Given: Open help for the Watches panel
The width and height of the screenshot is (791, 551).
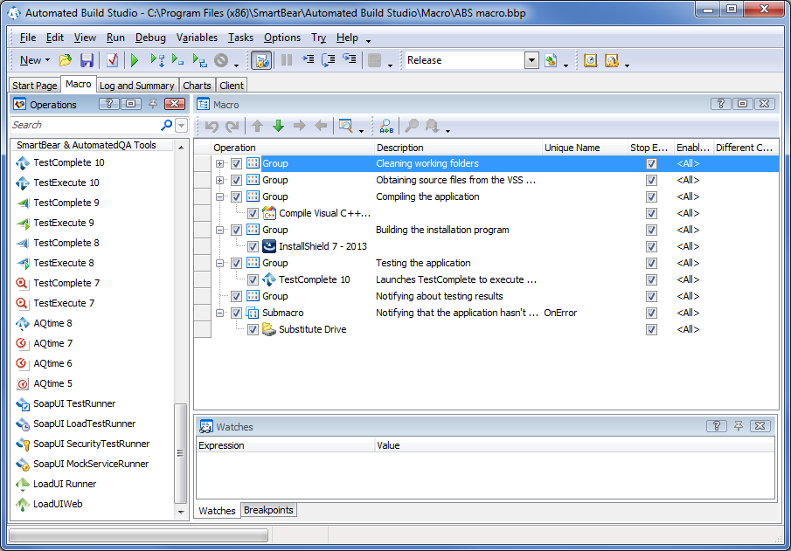Looking at the screenshot, I should tap(717, 426).
